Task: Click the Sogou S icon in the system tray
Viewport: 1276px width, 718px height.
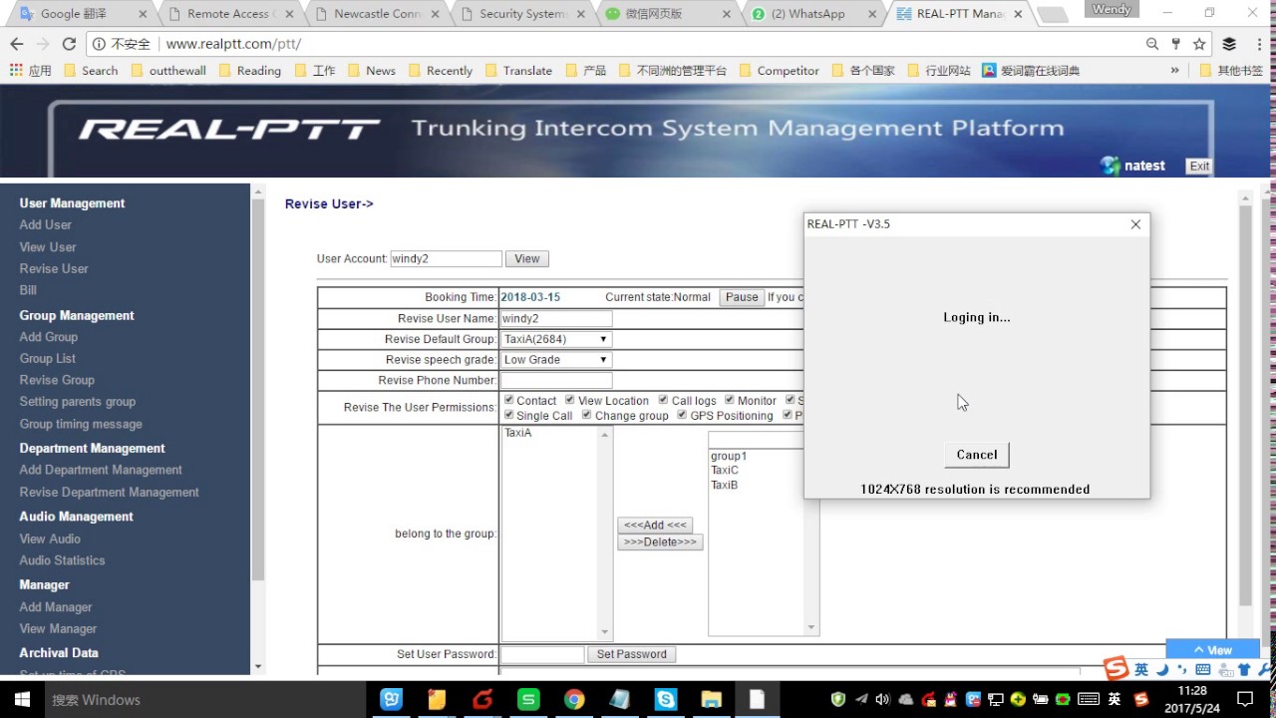Action: (1141, 699)
